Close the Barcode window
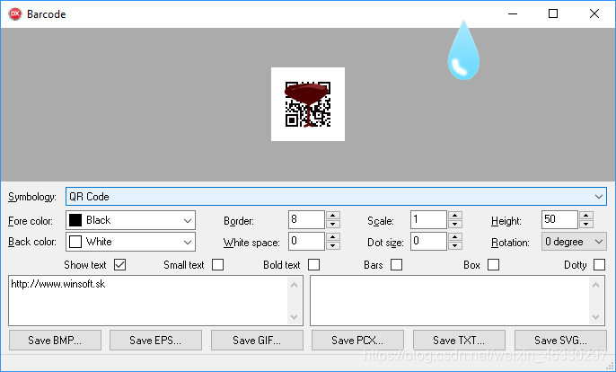The height and width of the screenshot is (372, 616). point(594,13)
